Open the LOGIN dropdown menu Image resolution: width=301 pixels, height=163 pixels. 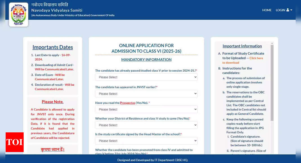coord(284,10)
